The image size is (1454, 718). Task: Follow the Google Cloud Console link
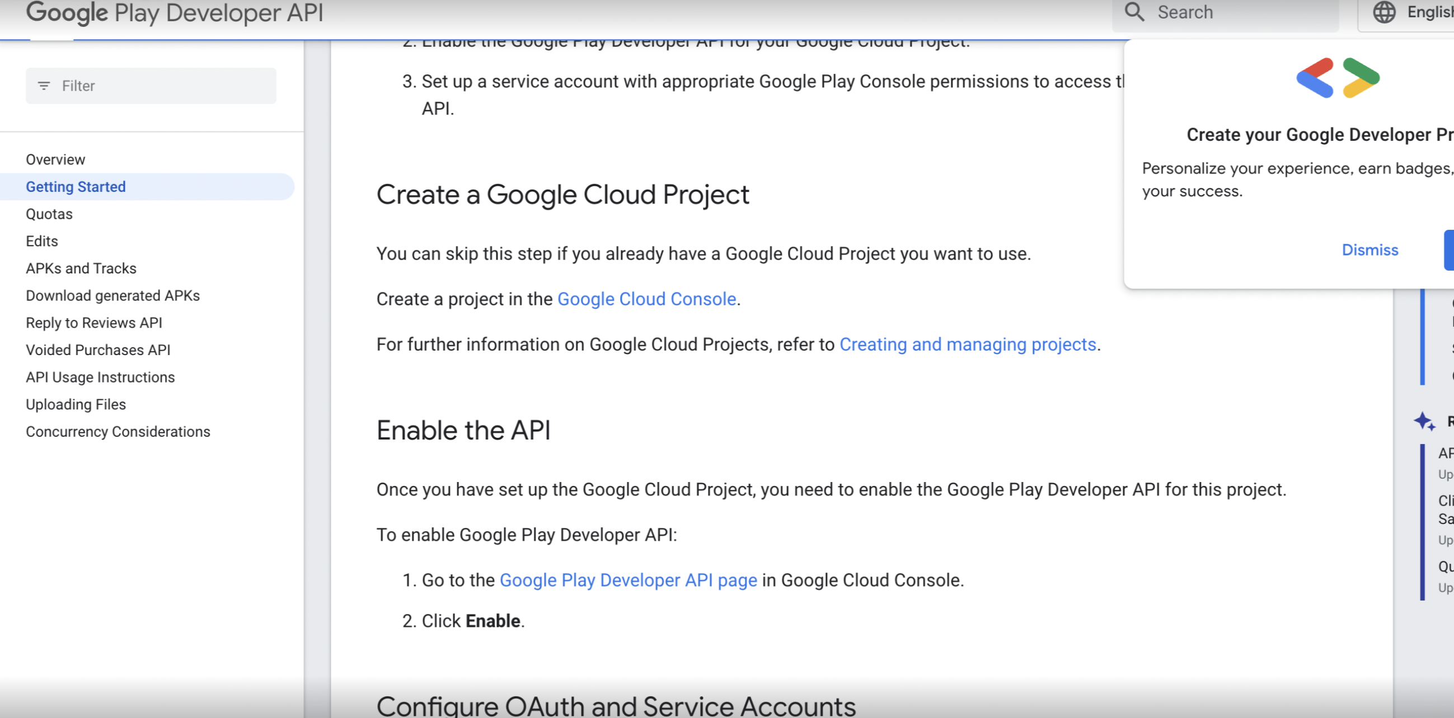click(647, 299)
